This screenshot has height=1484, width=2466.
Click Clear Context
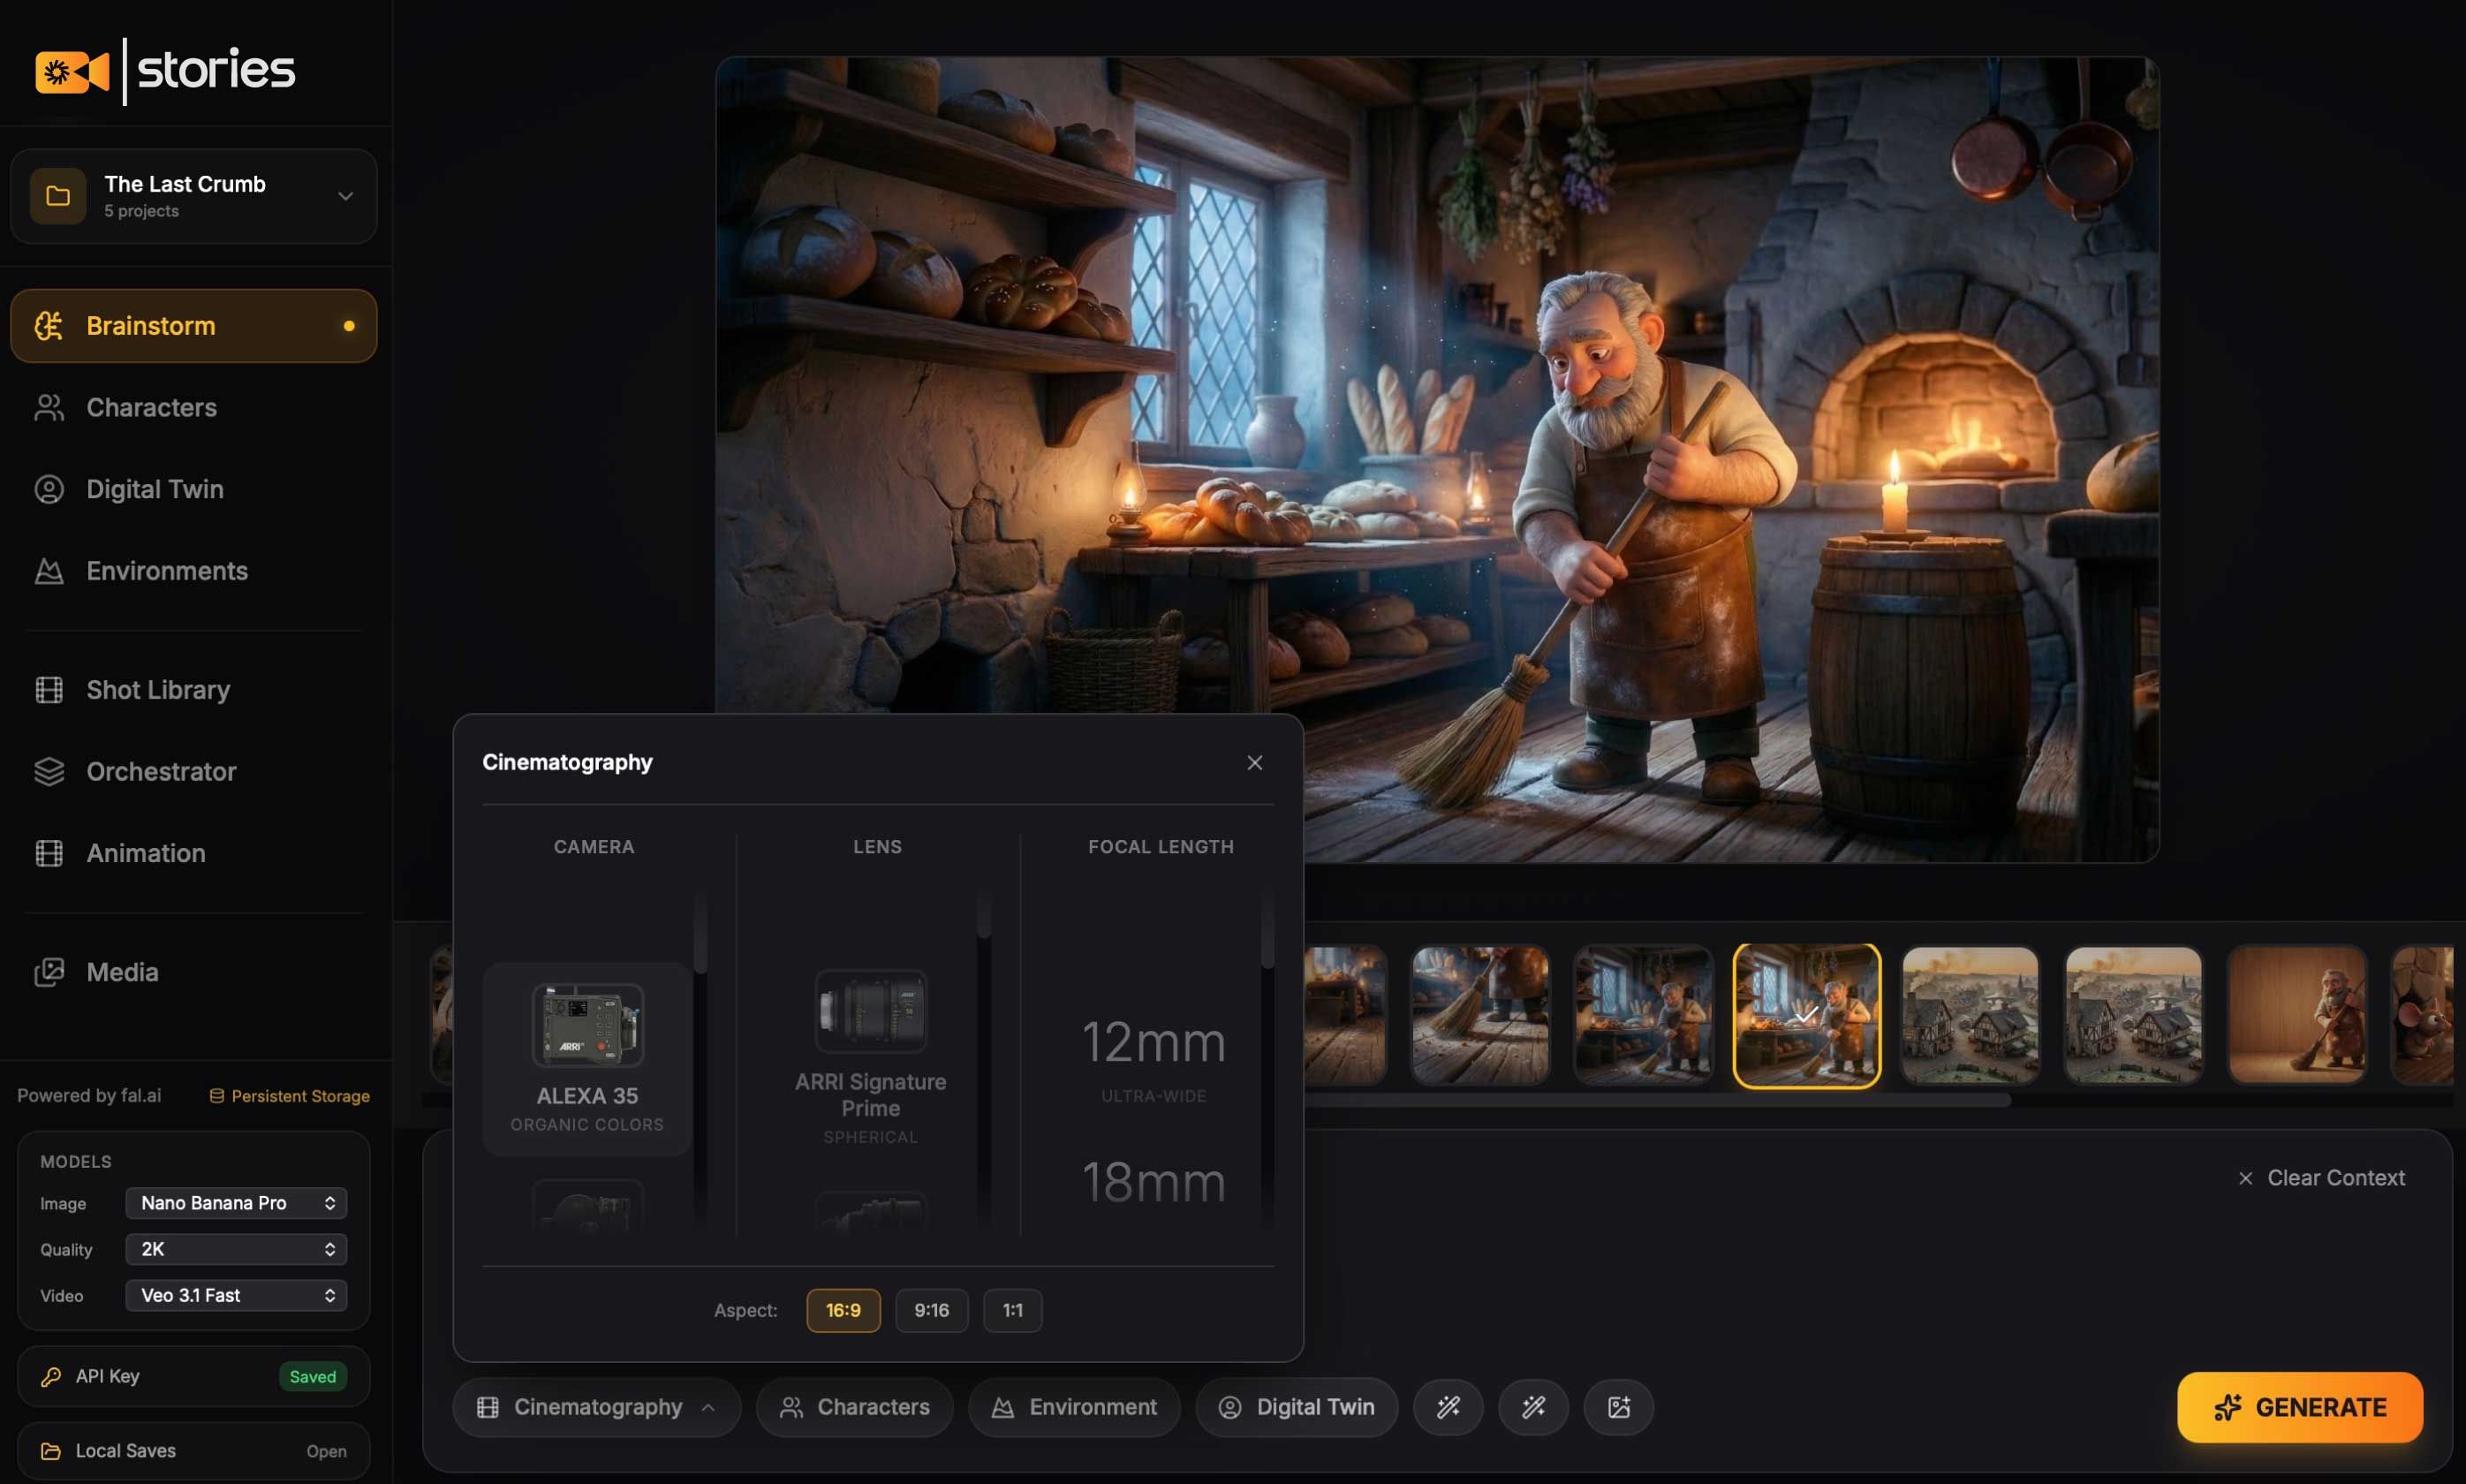coord(2321,1178)
